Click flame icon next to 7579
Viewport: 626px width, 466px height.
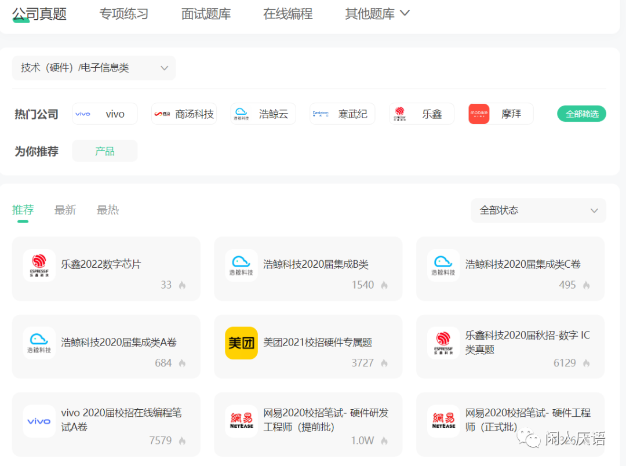click(182, 441)
